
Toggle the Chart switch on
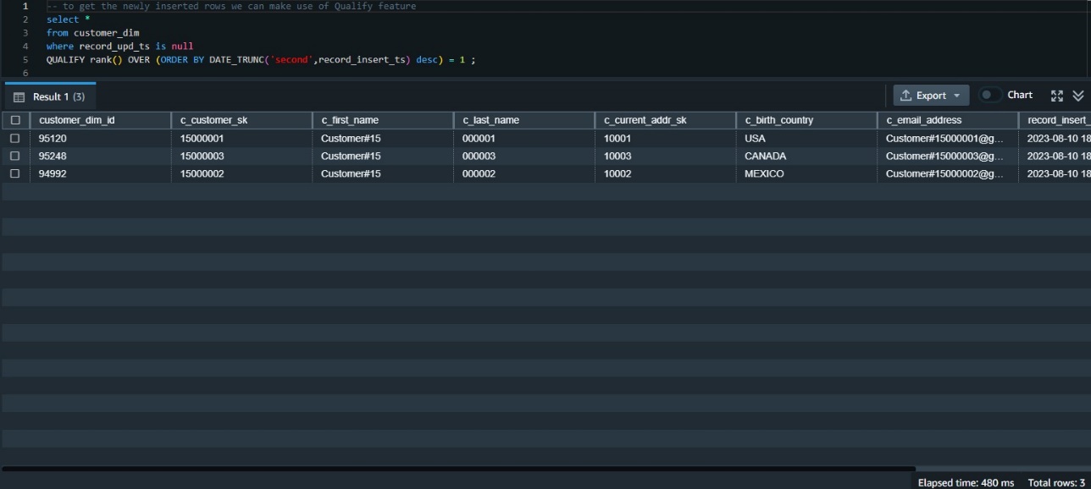click(x=989, y=96)
